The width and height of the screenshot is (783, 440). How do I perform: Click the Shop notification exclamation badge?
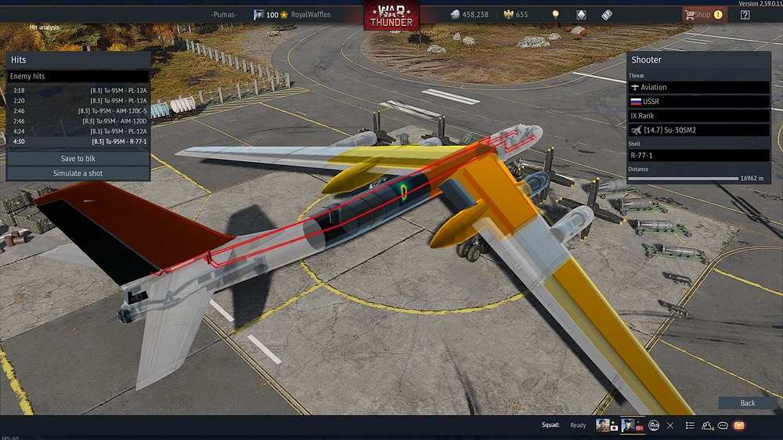pyautogui.click(x=718, y=14)
